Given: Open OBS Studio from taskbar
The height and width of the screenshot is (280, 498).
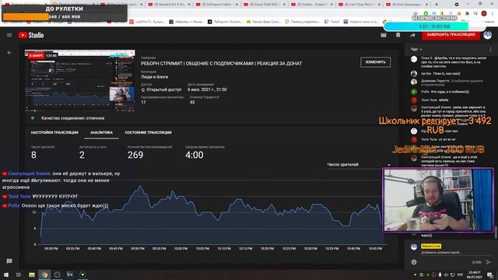Looking at the screenshot, I should 57,275.
